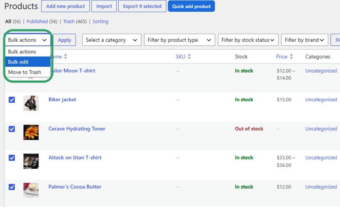Sort the table by SKU column
This screenshot has height=209, width=340.
tap(181, 57)
